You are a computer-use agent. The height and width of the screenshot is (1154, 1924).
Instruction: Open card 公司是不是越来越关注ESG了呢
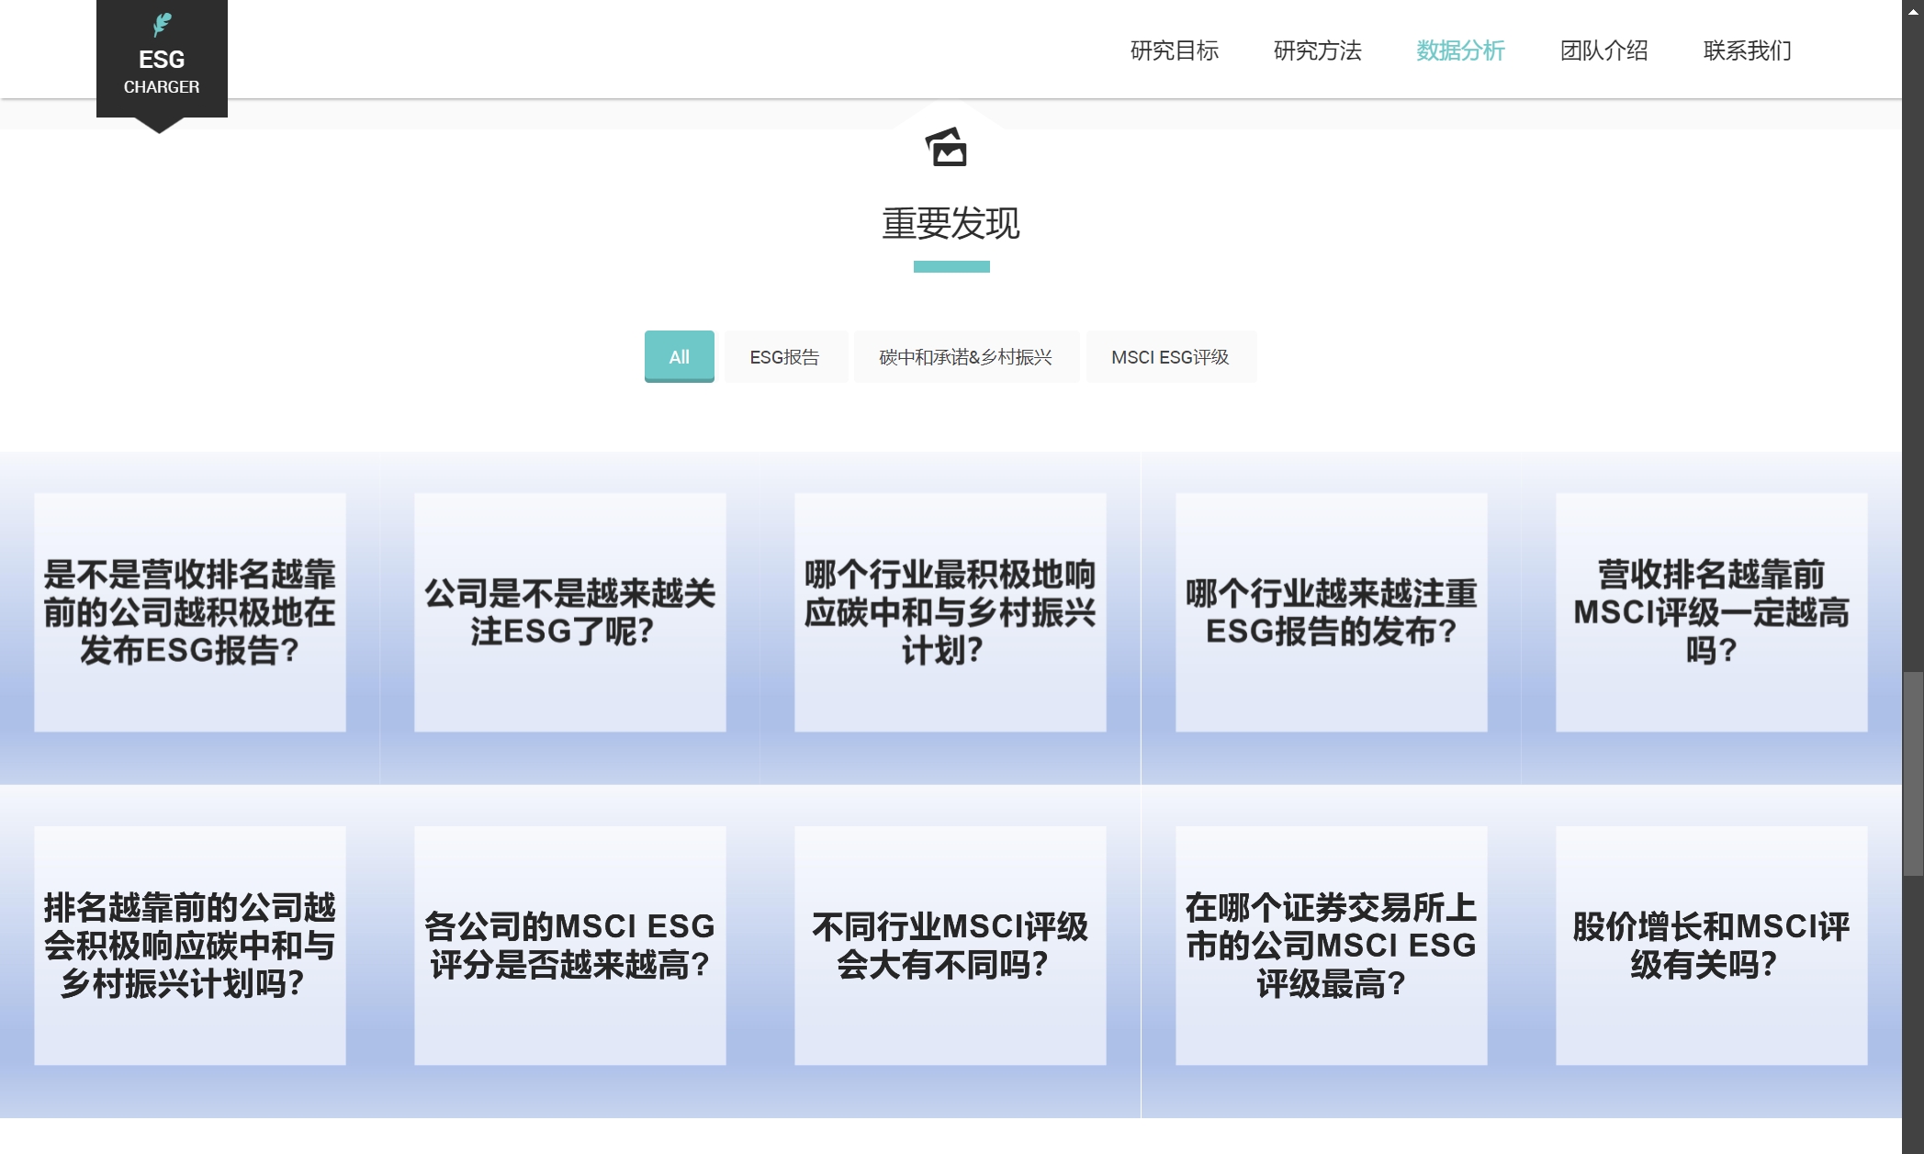569,612
